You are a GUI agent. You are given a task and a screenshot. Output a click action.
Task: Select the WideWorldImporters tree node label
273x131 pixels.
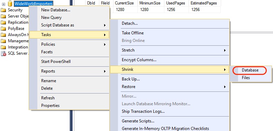pyautogui.click(x=34, y=3)
